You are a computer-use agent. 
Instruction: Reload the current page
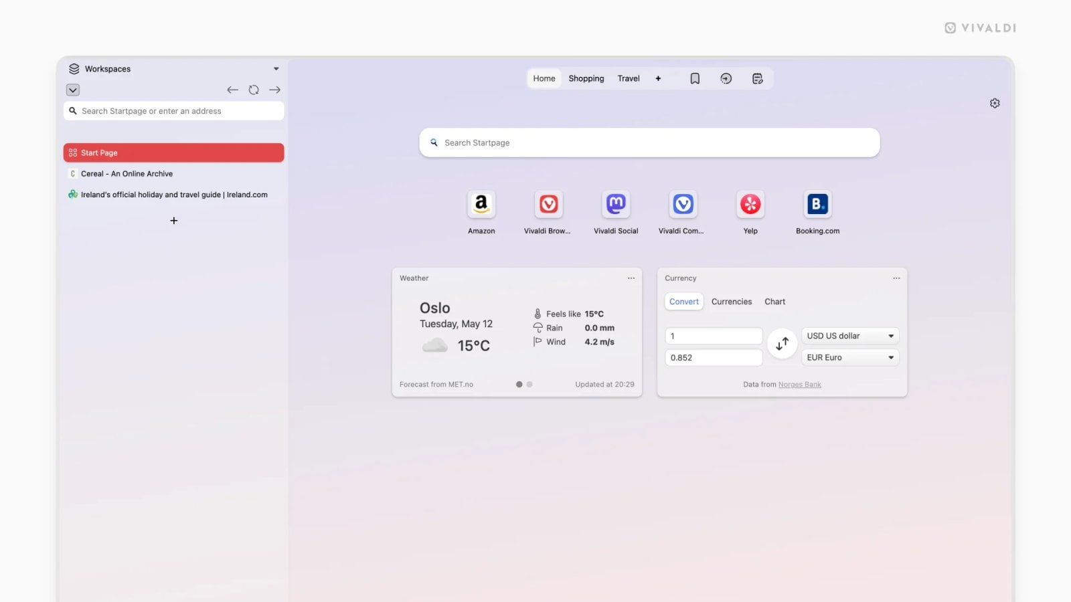point(254,90)
